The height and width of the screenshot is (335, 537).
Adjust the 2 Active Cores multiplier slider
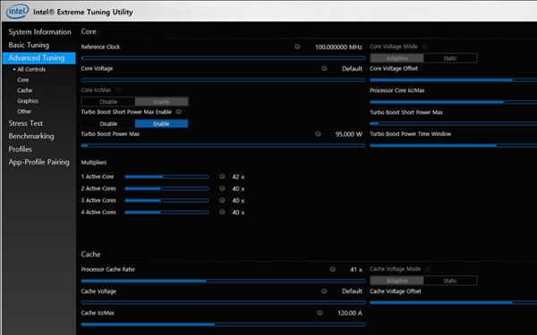pyautogui.click(x=166, y=188)
